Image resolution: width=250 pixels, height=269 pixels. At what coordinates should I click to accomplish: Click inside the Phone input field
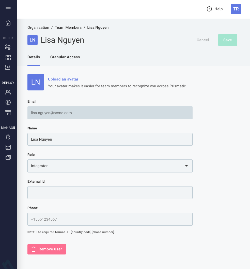[x=110, y=219]
